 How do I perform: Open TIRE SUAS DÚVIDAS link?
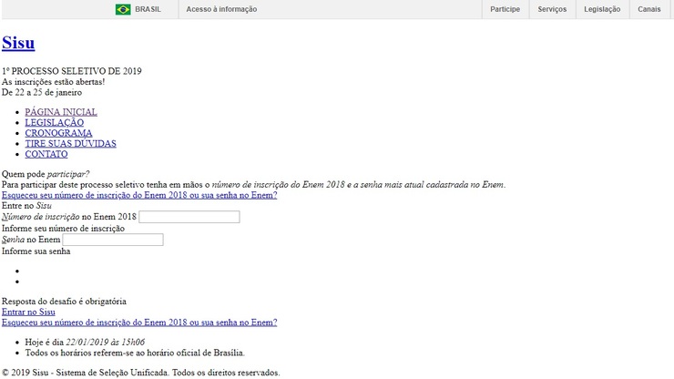click(70, 143)
